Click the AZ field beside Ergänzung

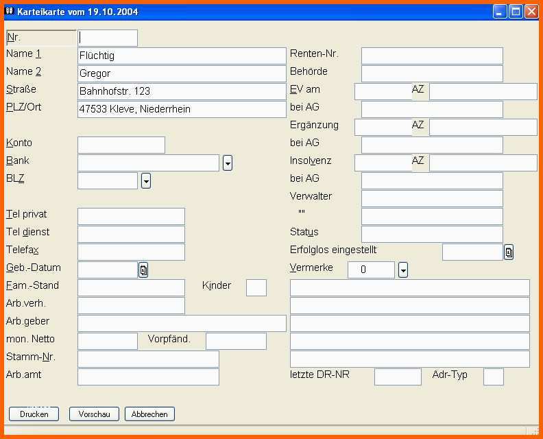pyautogui.click(x=483, y=127)
